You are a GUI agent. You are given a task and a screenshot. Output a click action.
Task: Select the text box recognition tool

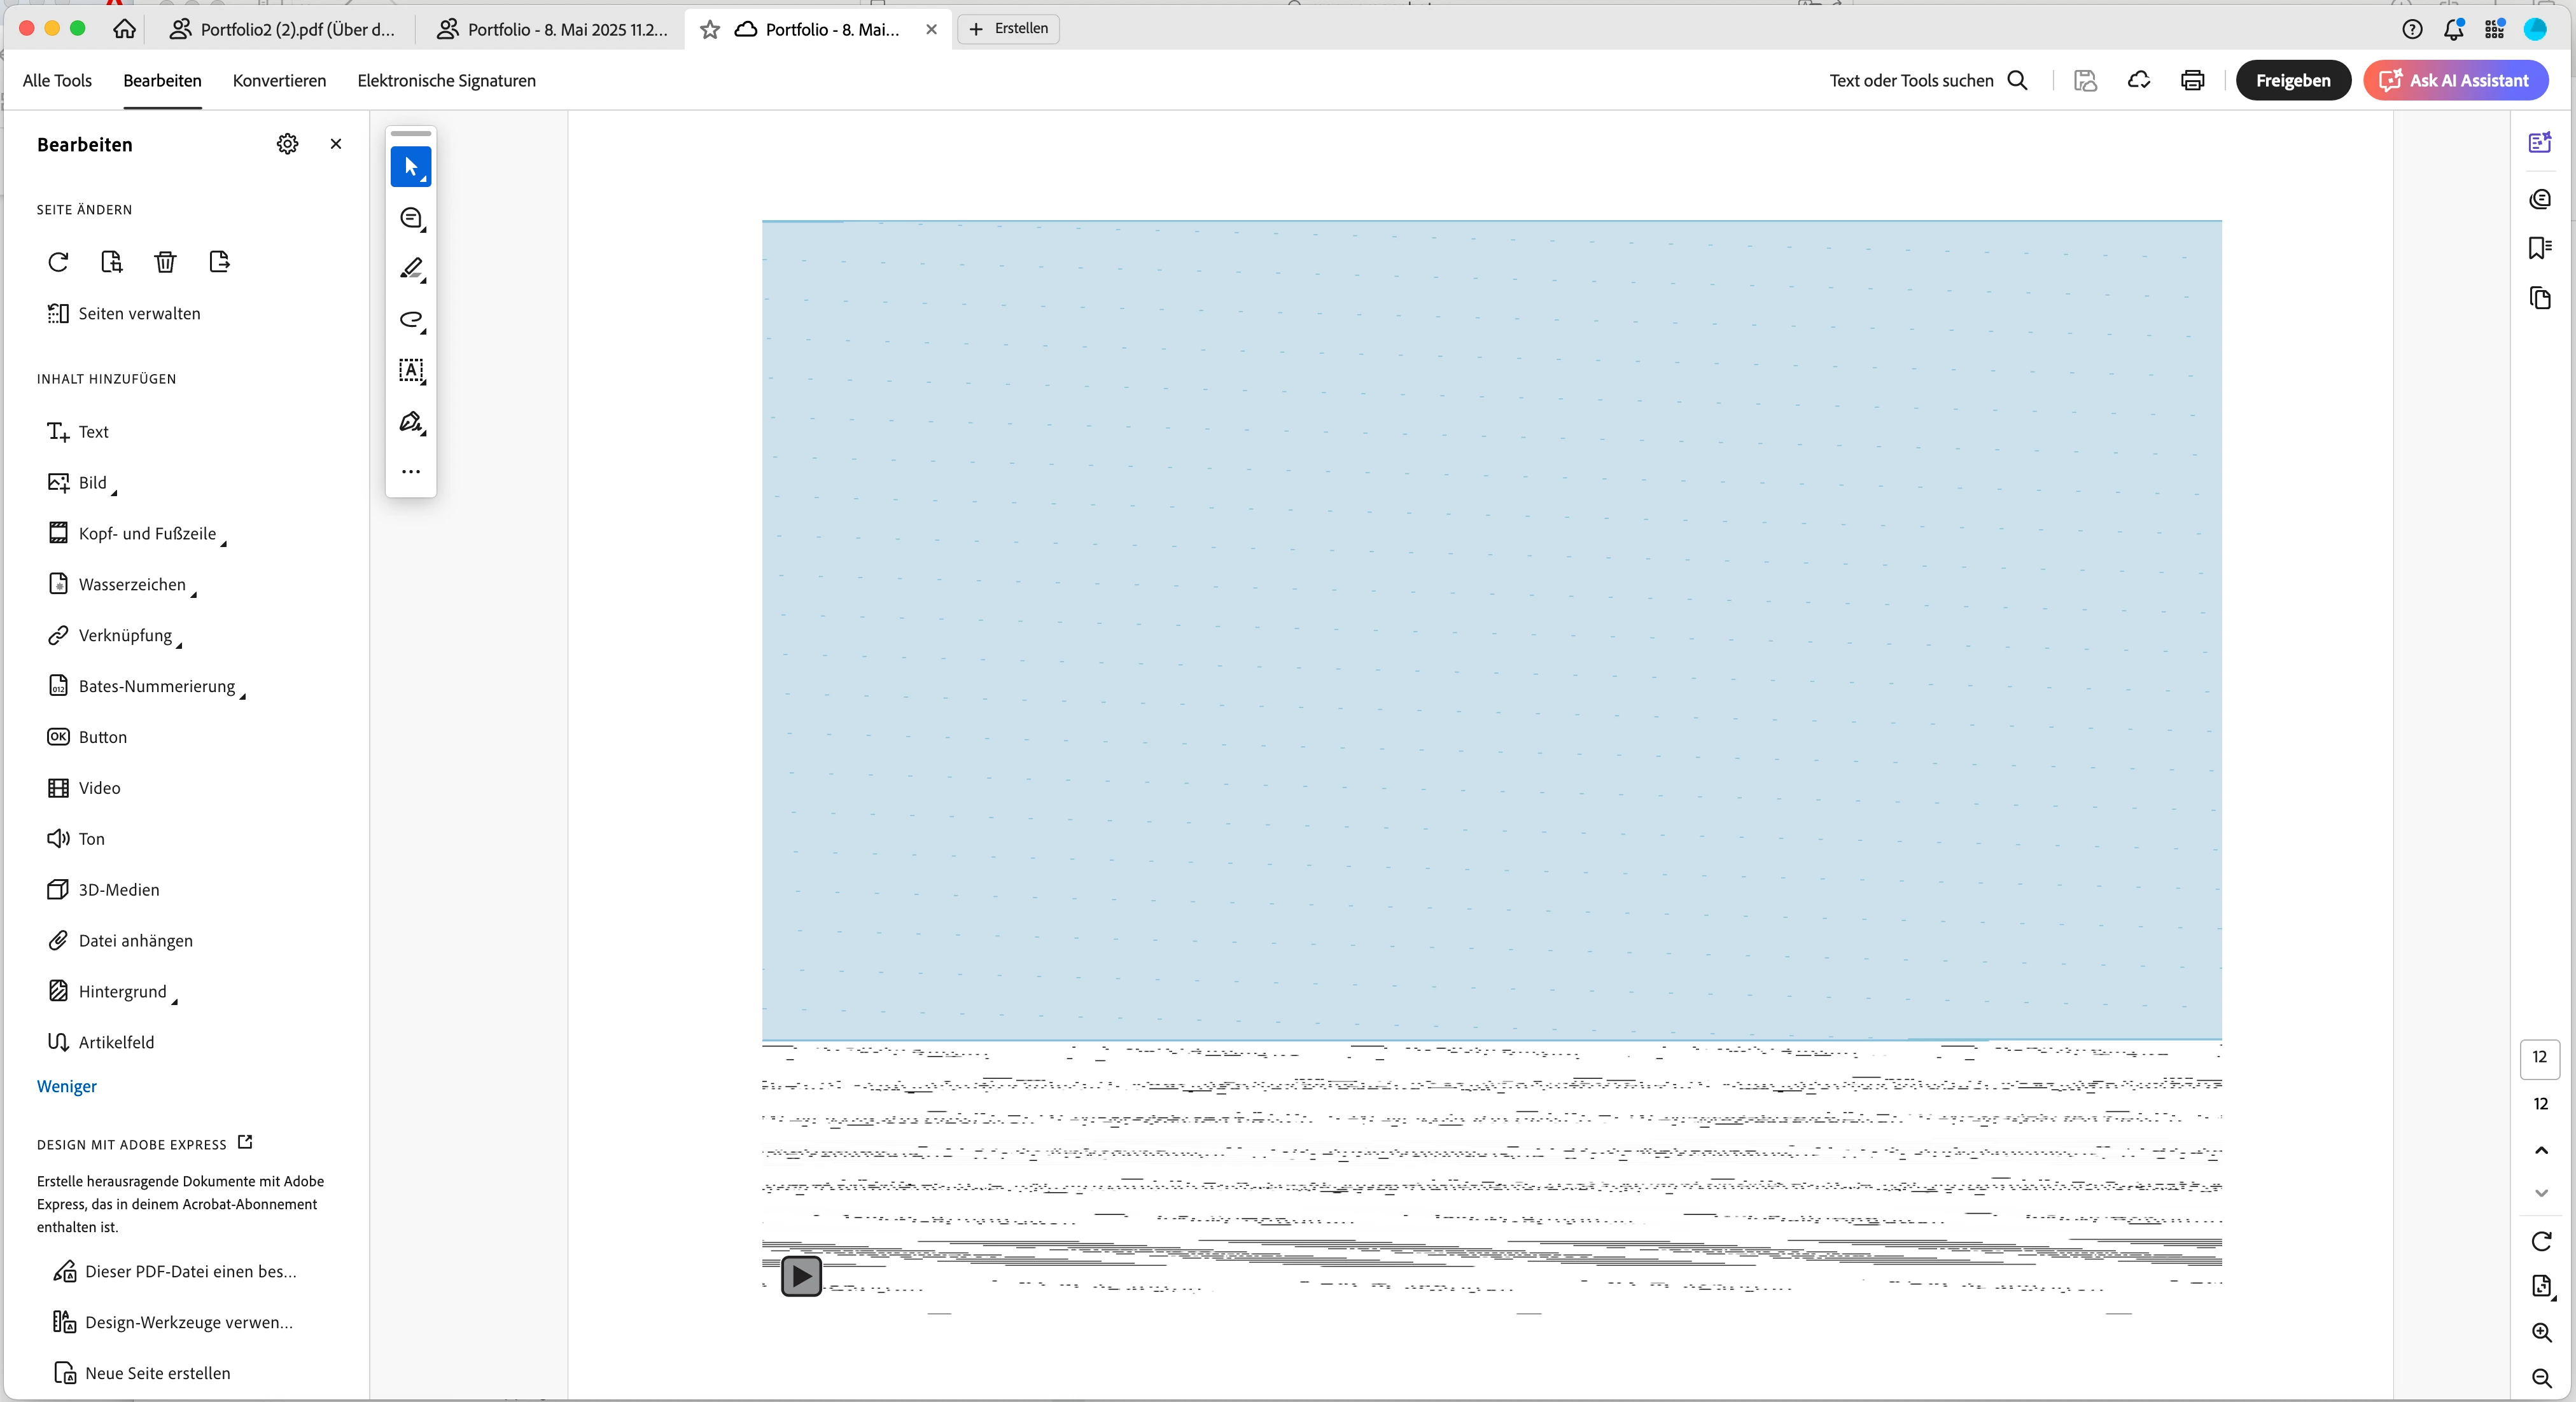coord(411,371)
